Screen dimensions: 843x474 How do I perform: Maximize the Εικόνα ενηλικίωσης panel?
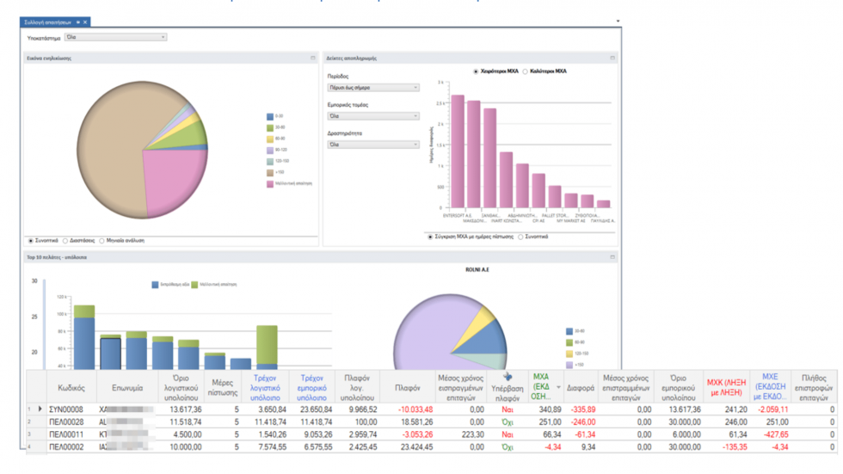point(313,58)
